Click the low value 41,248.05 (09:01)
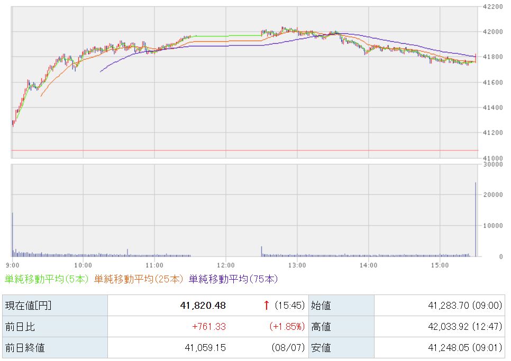Screen dimensions: 511x361 click(465, 348)
